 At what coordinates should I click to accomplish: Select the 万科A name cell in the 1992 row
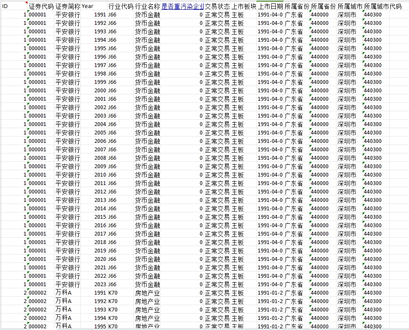[x=67, y=301]
